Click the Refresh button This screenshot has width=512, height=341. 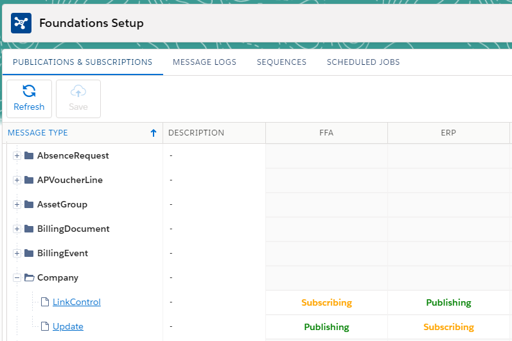click(x=29, y=99)
